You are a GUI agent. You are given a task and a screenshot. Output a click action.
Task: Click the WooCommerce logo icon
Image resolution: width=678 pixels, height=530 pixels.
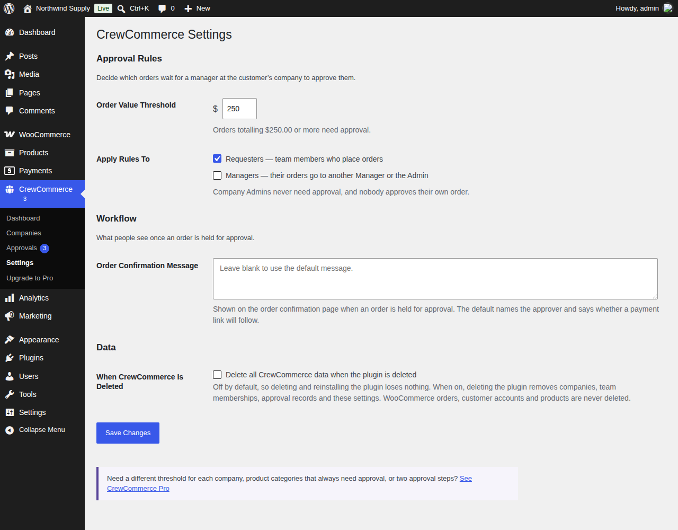coord(10,135)
